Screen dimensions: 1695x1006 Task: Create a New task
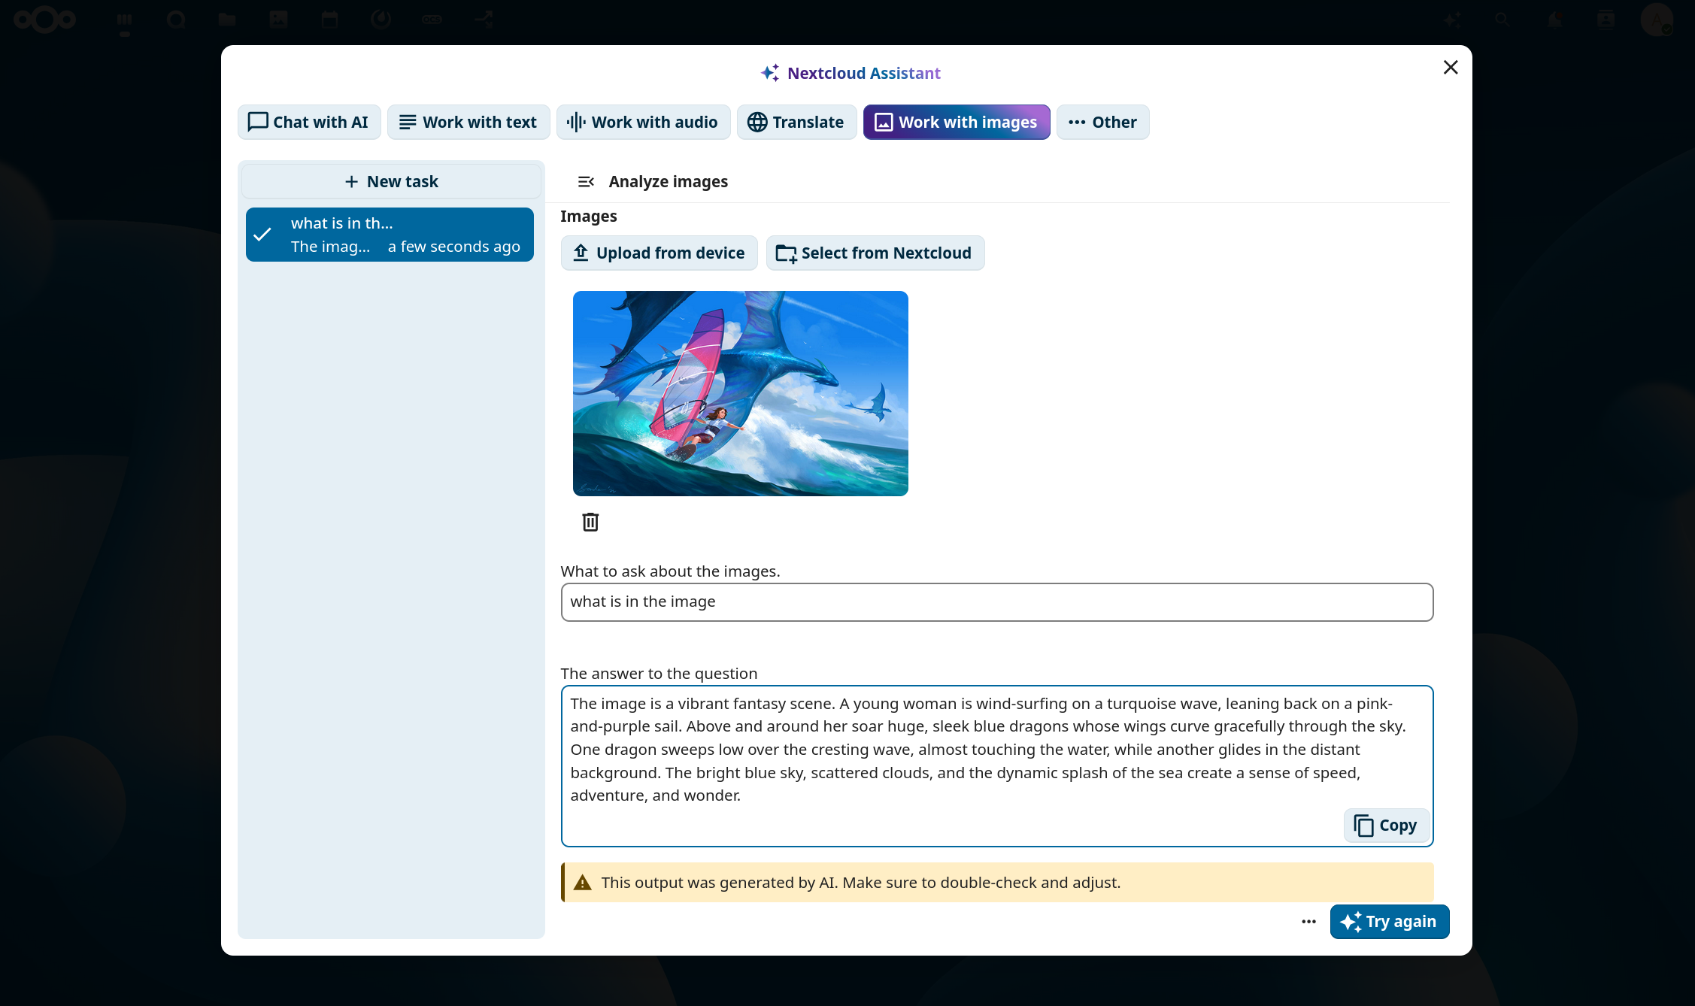(391, 181)
